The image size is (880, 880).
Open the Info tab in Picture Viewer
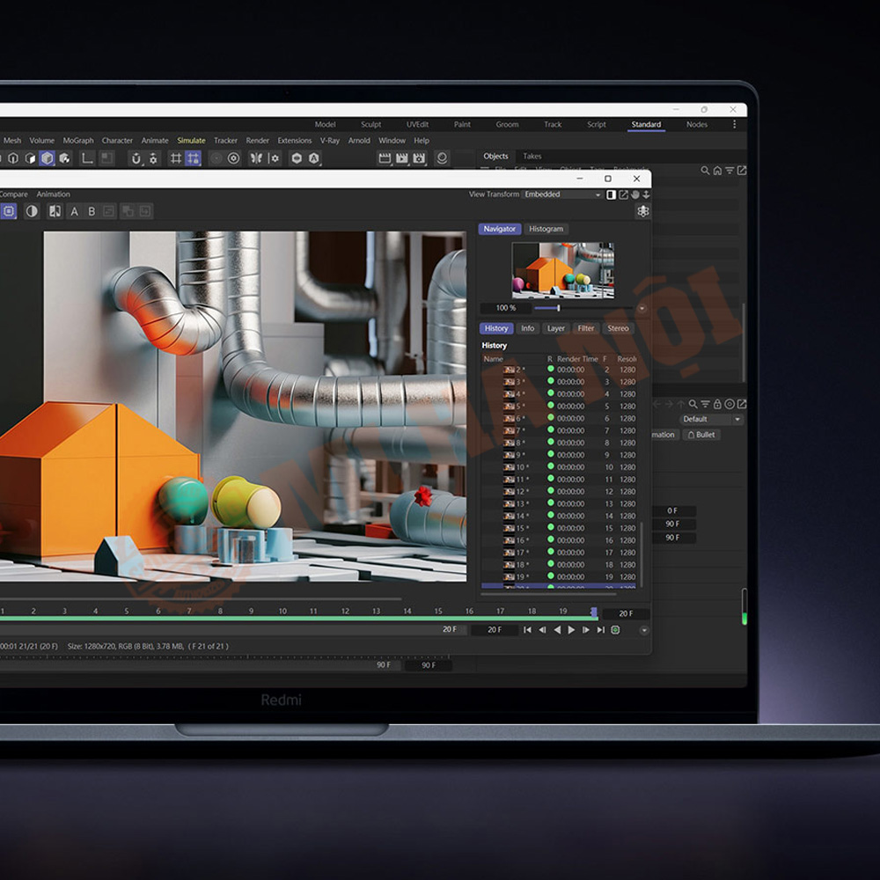point(527,328)
